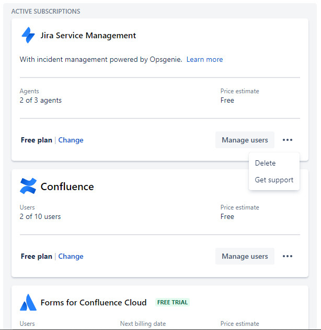
Task: Click the '2 of 3 agents' value
Action: [x=41, y=101]
